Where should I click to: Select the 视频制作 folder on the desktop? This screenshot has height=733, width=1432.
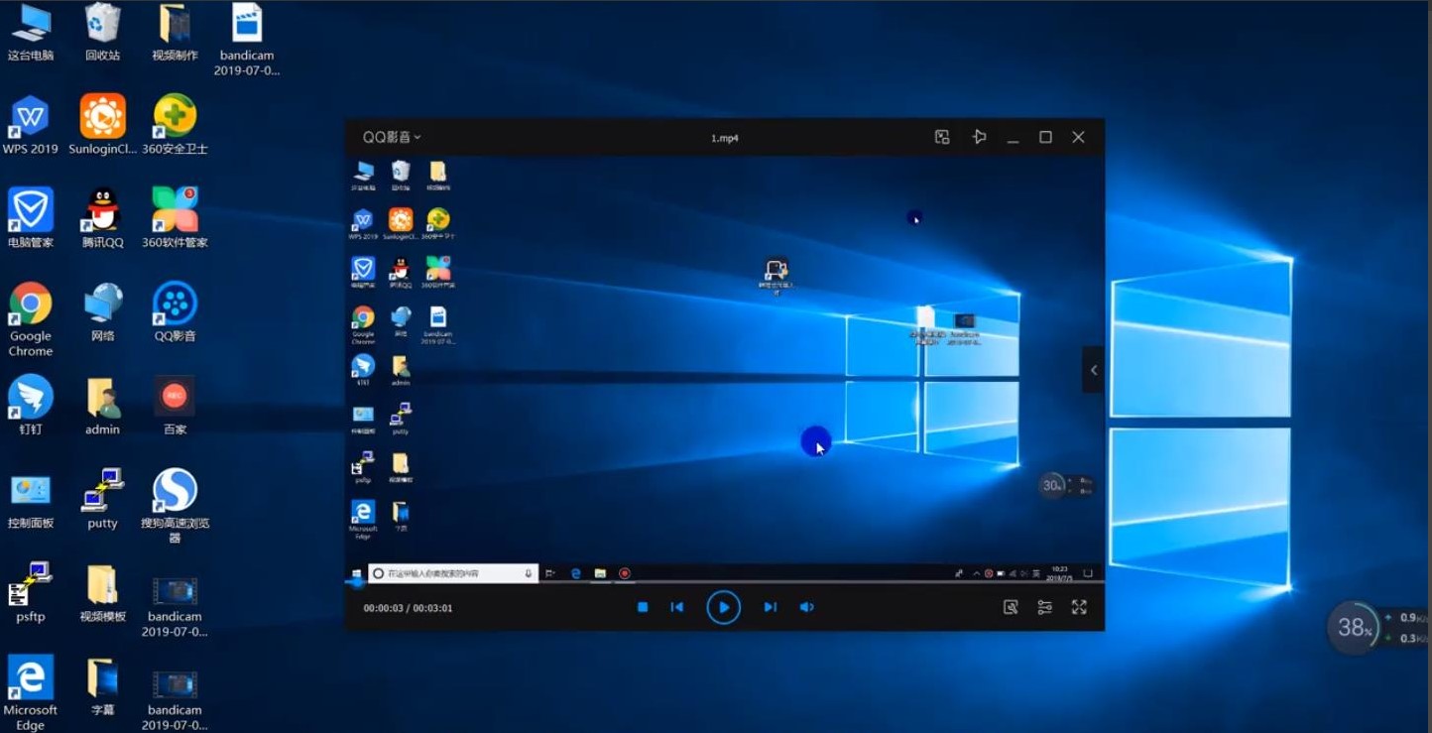[x=176, y=33]
